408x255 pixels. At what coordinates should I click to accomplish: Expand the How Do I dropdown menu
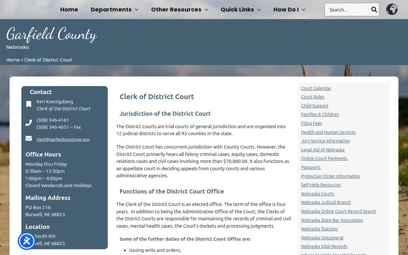coord(289,10)
